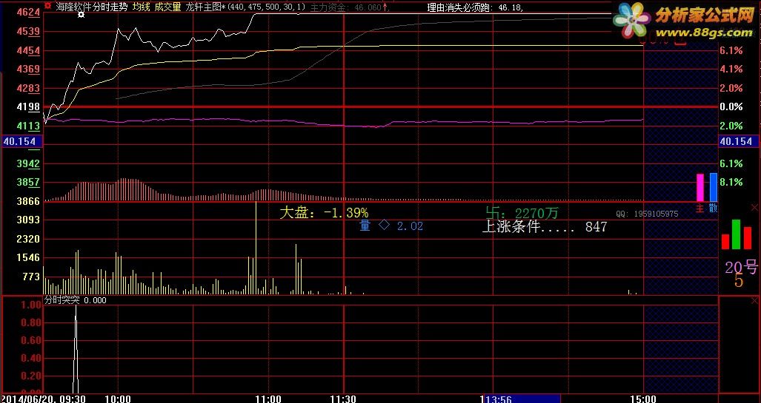Click the 773 volume axis label
761x403 pixels.
pos(31,277)
